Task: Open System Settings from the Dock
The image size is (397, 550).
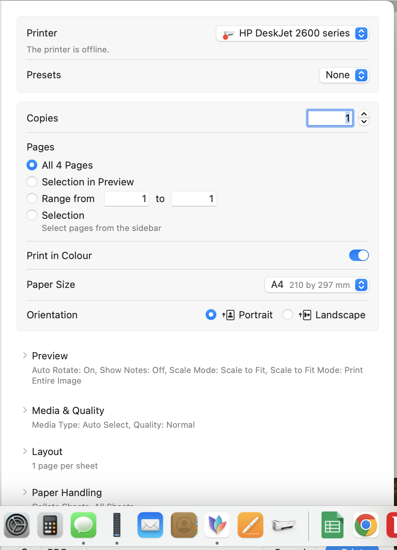Action: pos(17,525)
